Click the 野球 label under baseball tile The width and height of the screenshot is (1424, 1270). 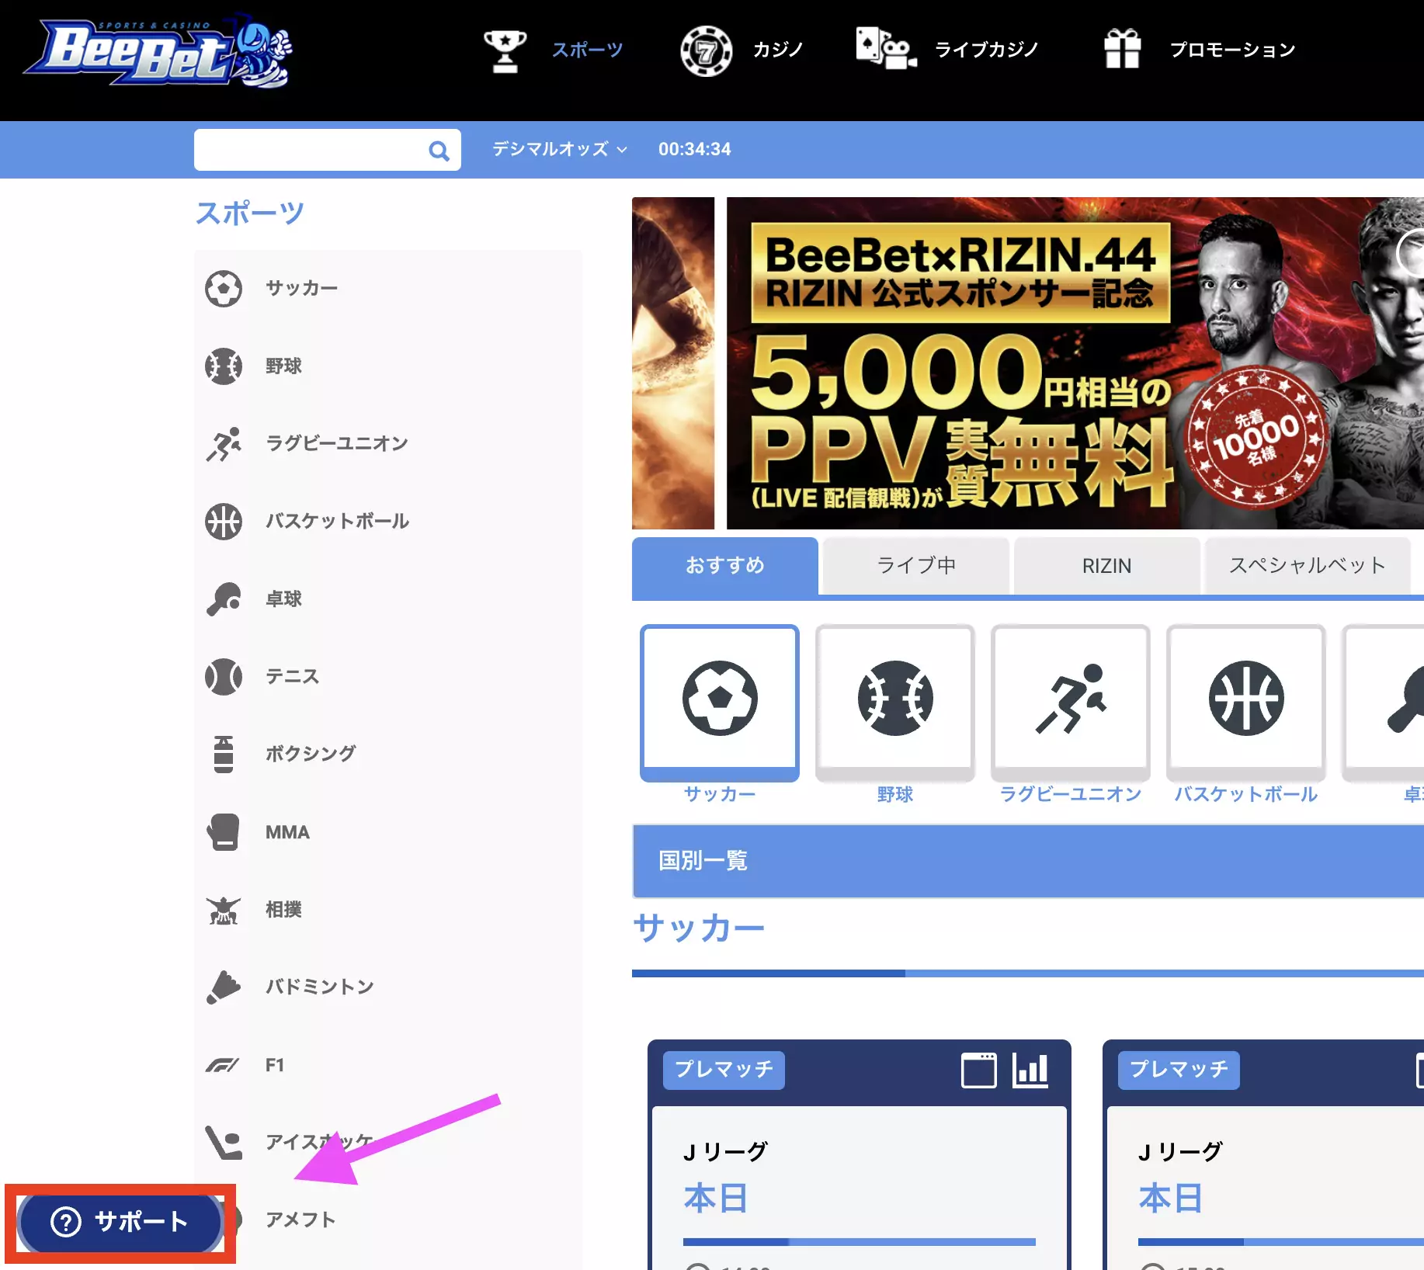(x=895, y=795)
